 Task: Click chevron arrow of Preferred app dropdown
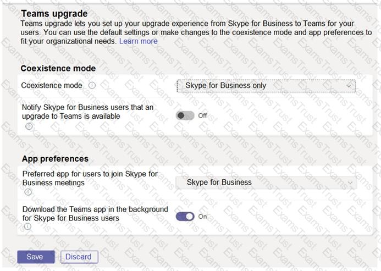tap(350, 182)
